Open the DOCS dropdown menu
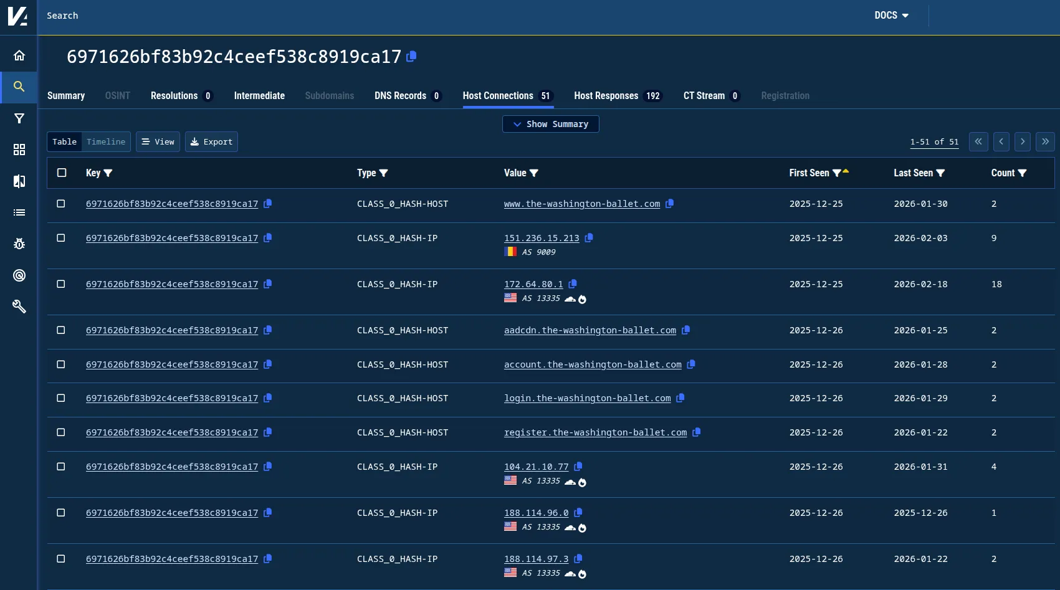Viewport: 1060px width, 590px height. click(x=891, y=16)
